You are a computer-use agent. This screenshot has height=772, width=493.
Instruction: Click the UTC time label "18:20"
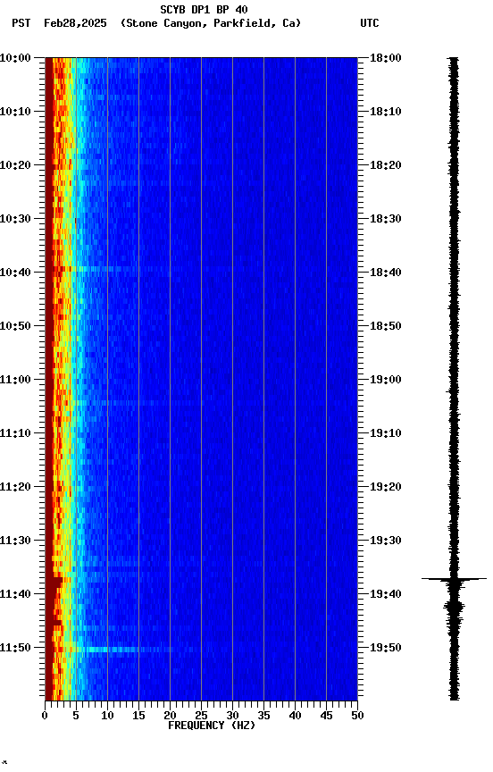click(386, 165)
